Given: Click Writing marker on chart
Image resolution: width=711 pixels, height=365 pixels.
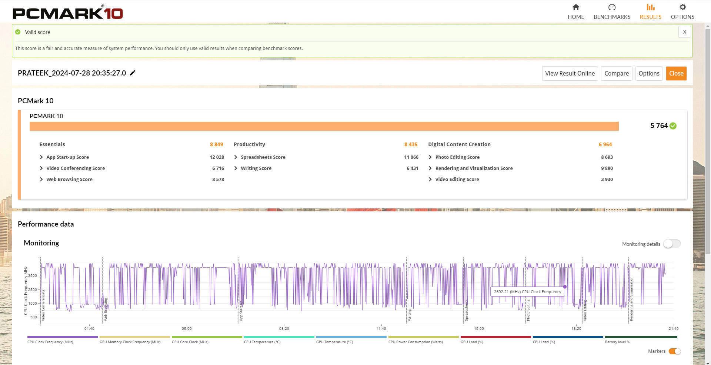Looking at the screenshot, I should [410, 315].
